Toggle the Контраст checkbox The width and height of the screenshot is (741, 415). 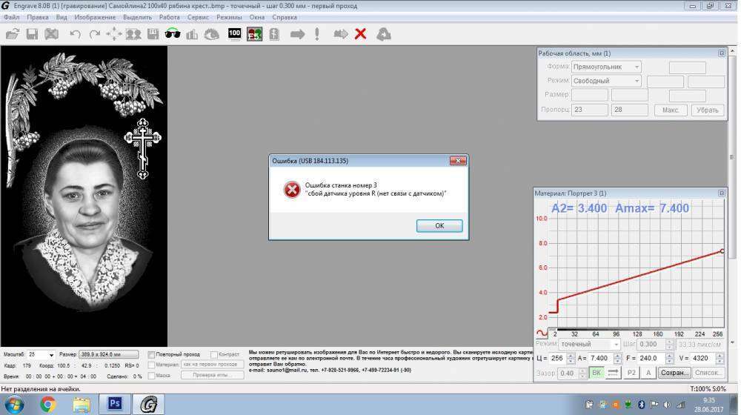tap(214, 355)
